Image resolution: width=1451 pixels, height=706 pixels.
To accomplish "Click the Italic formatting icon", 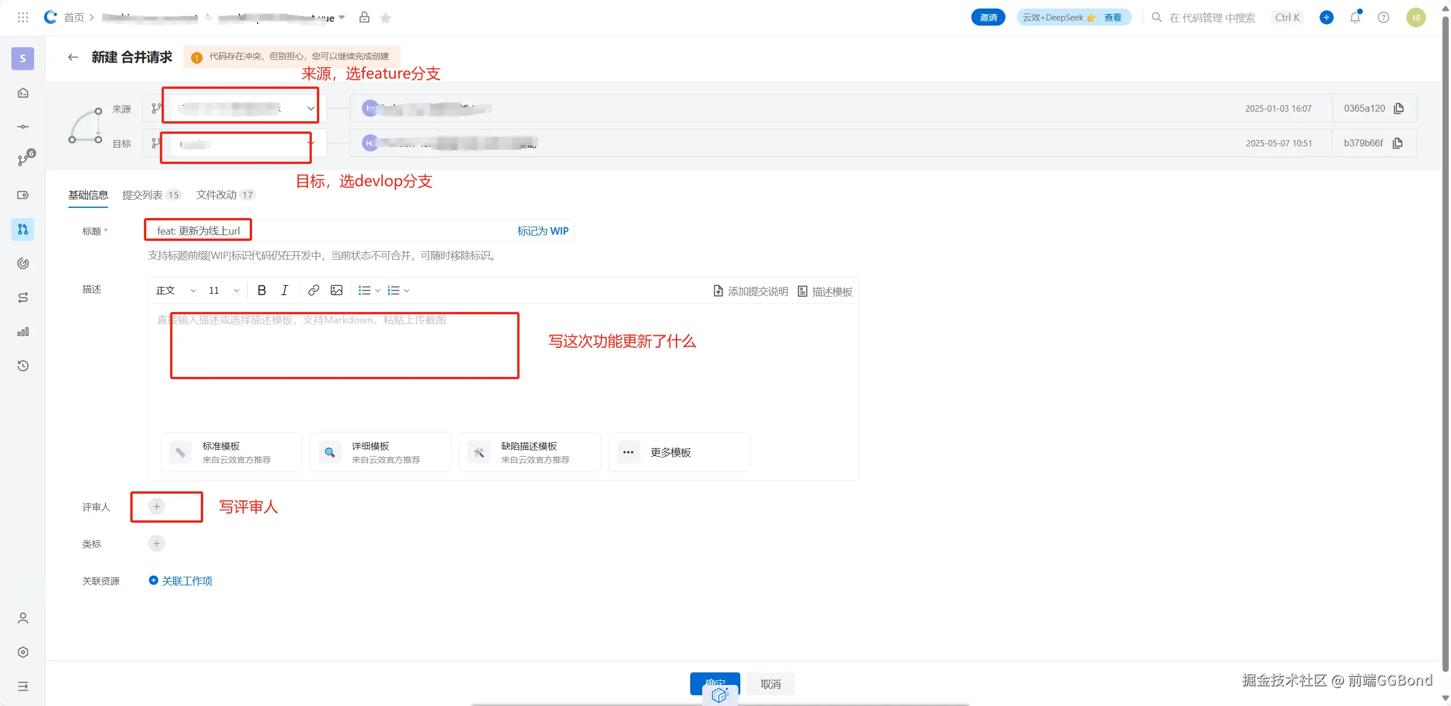I will coord(285,290).
